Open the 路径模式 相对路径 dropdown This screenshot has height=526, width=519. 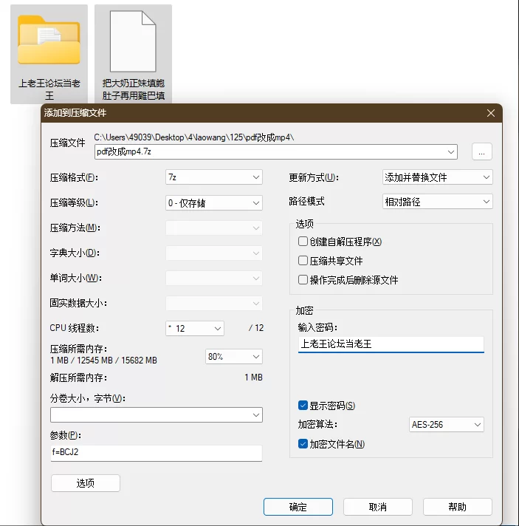[438, 202]
